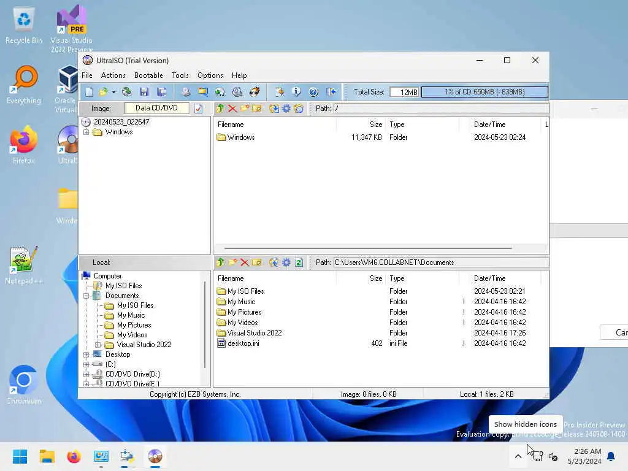628x471 pixels.
Task: Click the Image info 'i' icon
Action: coord(296,92)
